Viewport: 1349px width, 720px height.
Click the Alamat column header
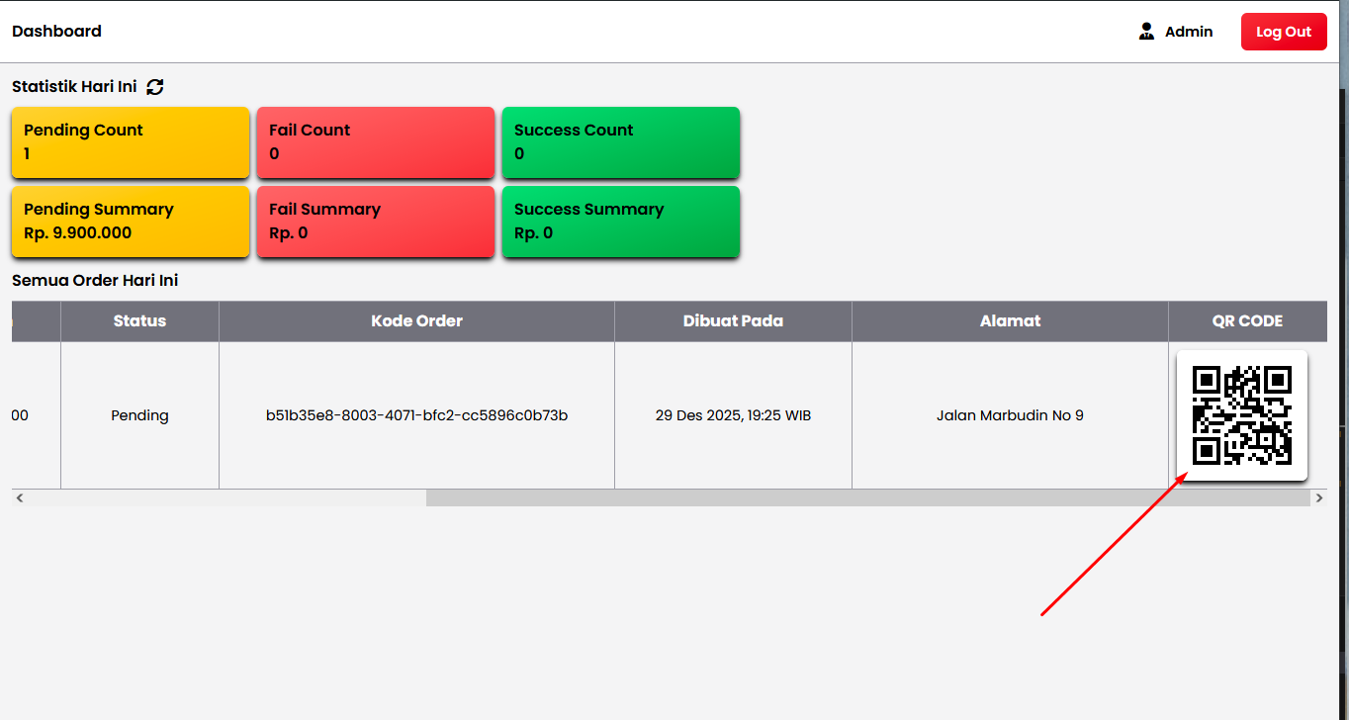click(1010, 320)
